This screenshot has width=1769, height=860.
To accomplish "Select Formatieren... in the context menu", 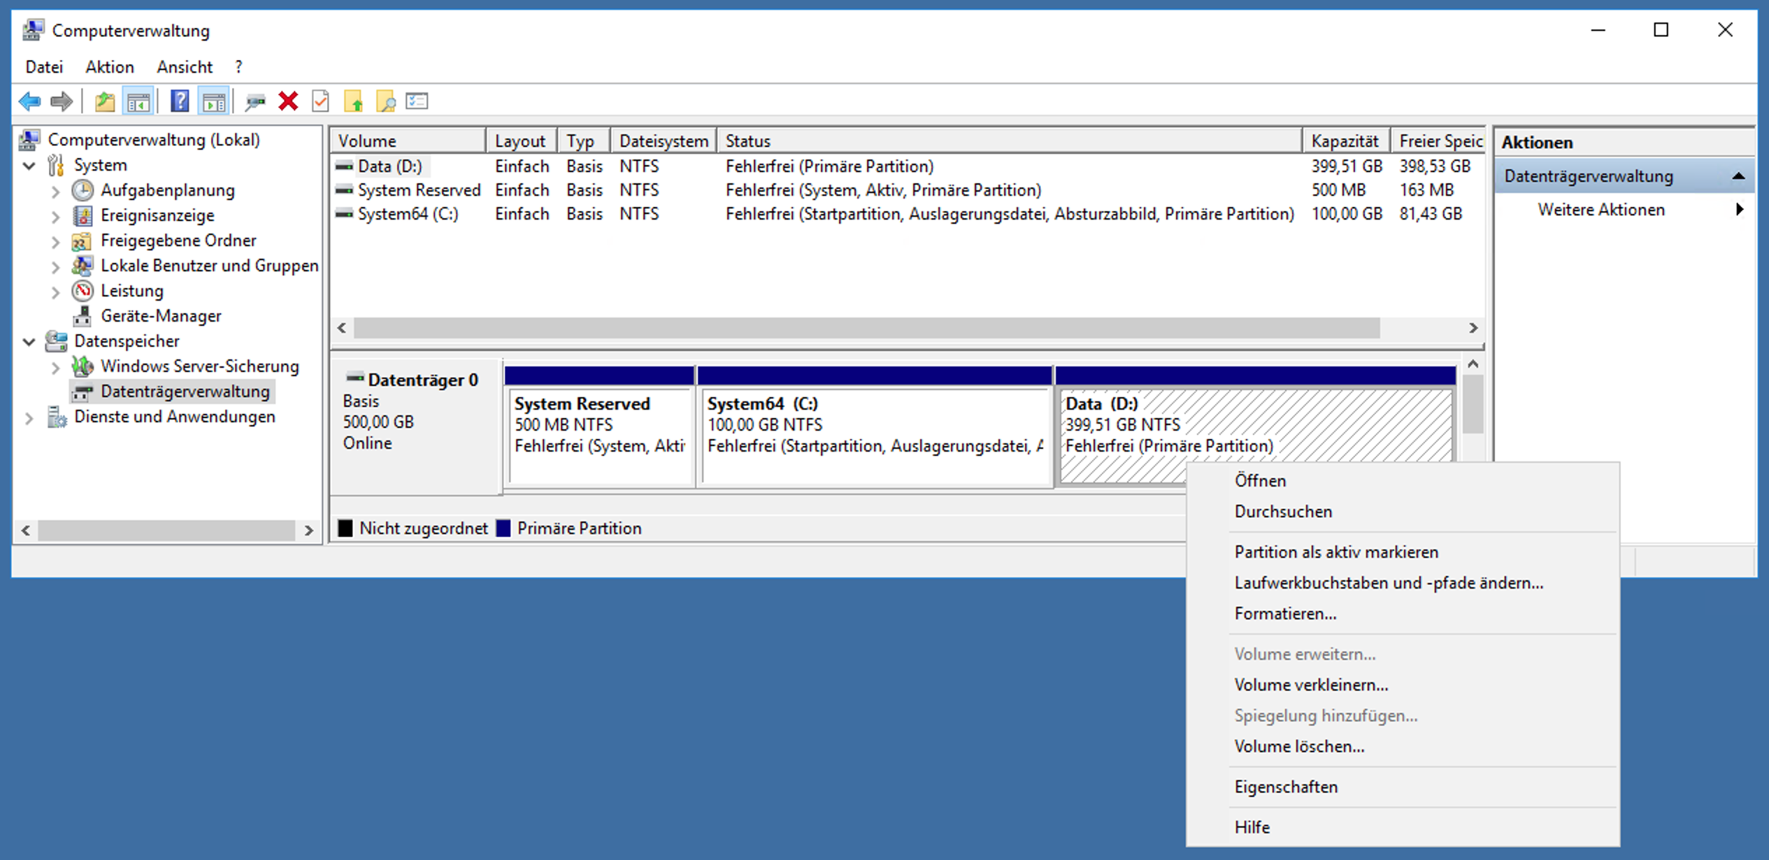I will coord(1284,614).
